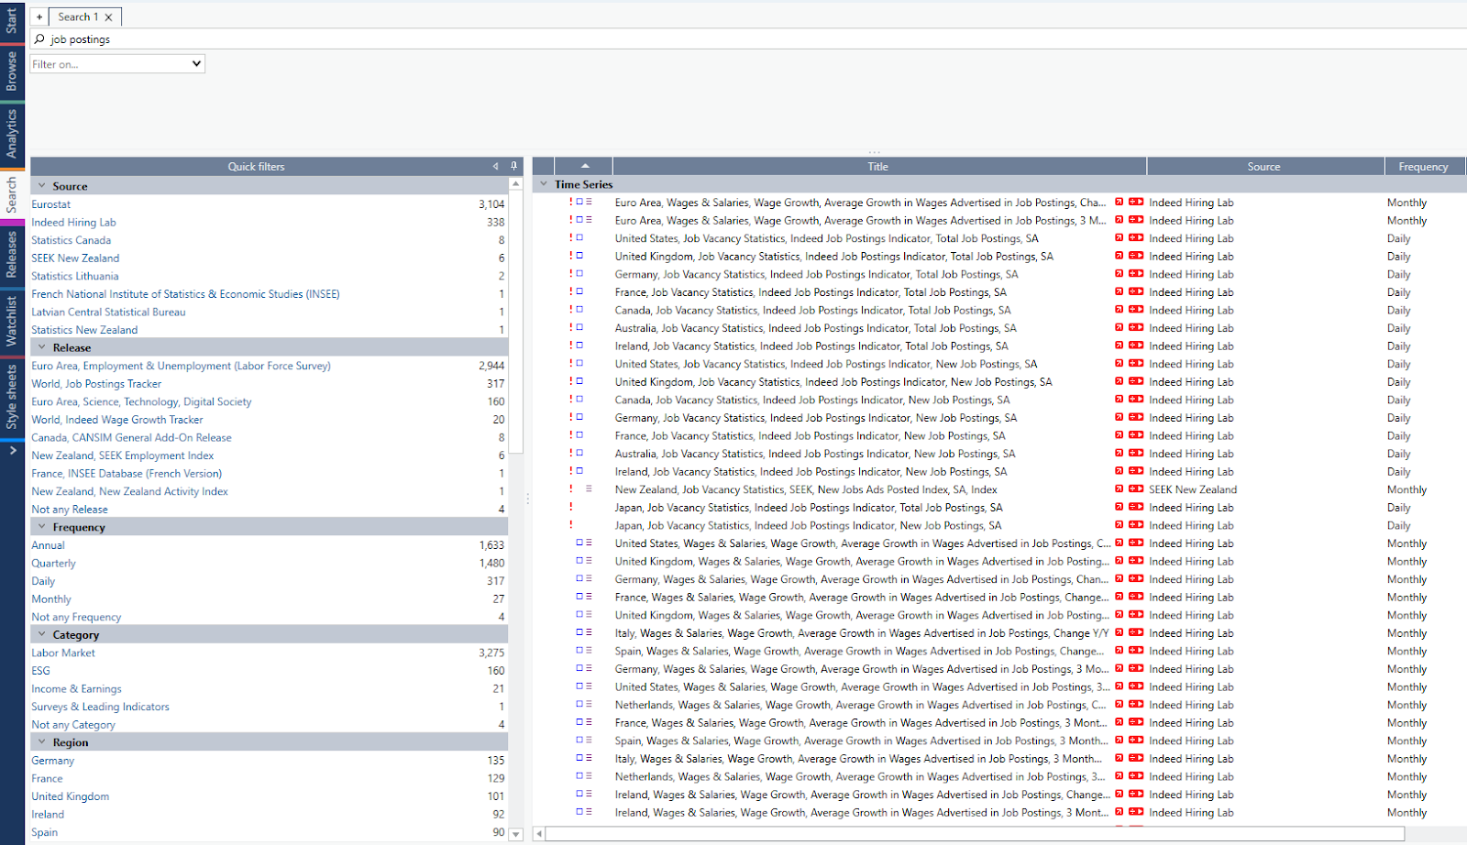Pin the Quick filters panel

(x=513, y=166)
